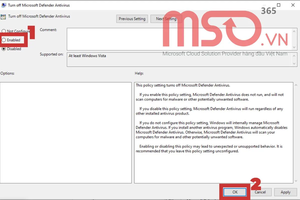
Task: Advance to the Next Setting
Action: pos(166,19)
